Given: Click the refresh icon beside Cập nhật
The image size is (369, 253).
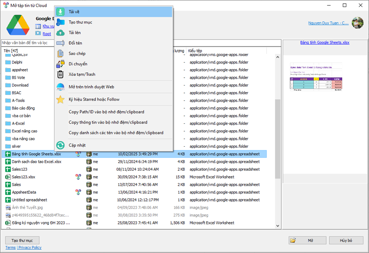Looking at the screenshot, I should [x=60, y=145].
